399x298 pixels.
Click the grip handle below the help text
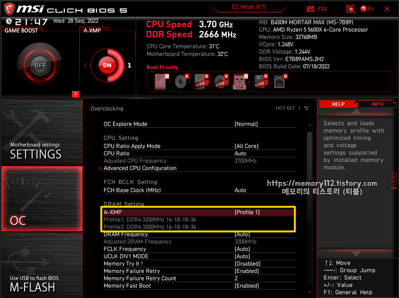(356, 253)
